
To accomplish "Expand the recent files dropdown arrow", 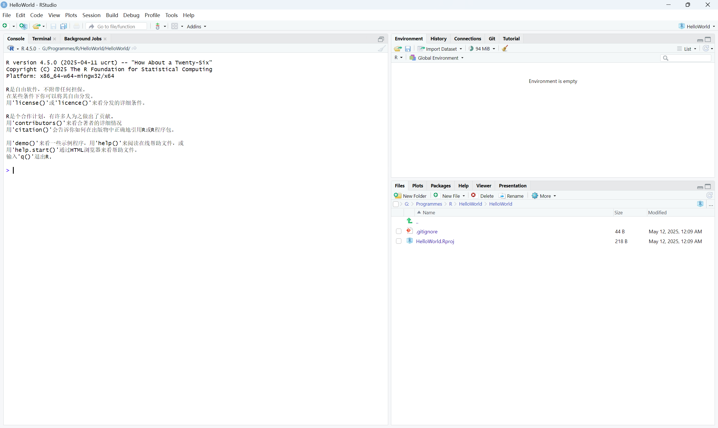I will pos(43,27).
